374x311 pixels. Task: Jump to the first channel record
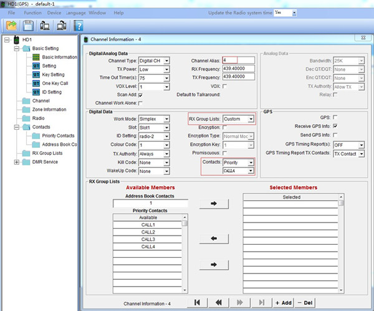click(197, 302)
